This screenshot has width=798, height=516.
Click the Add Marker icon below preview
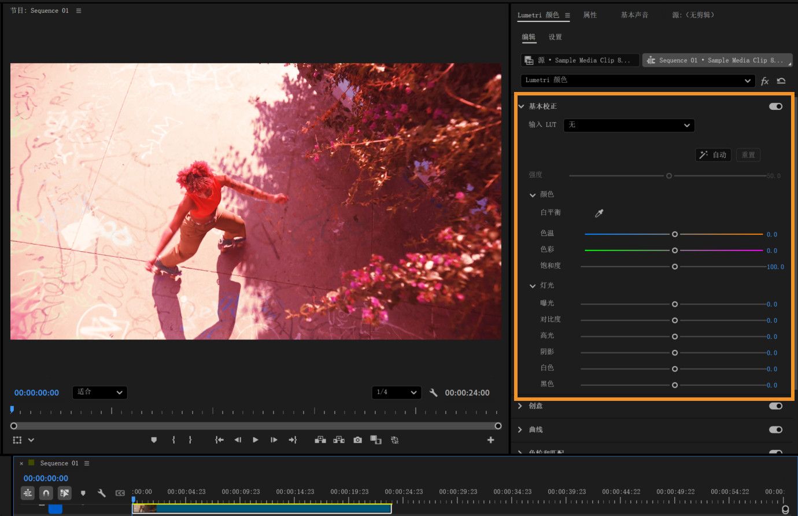[x=154, y=440]
